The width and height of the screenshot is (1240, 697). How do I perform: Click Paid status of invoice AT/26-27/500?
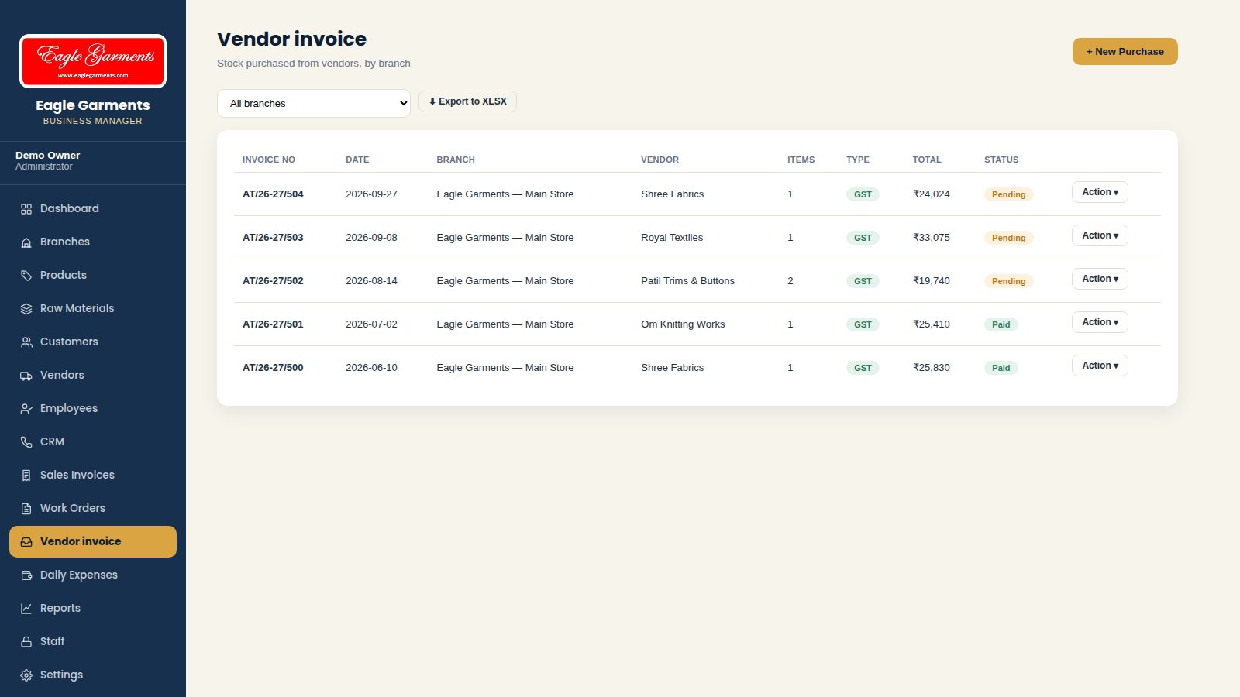click(1001, 368)
